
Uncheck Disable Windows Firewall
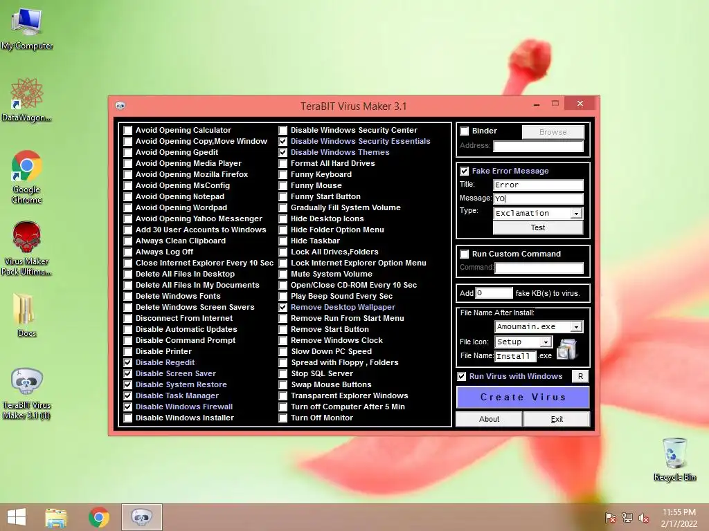128,407
